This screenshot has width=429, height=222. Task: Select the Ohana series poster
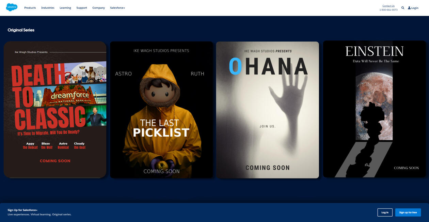(x=268, y=109)
